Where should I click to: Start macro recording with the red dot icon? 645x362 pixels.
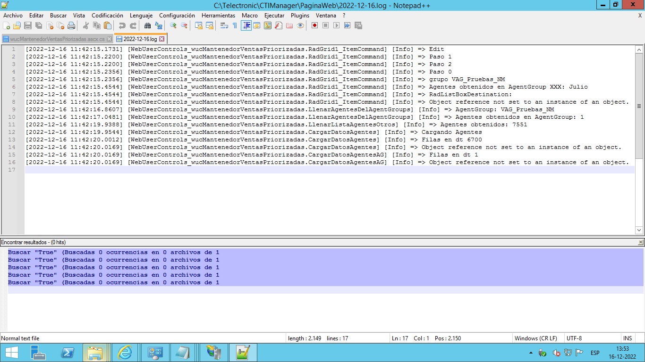(x=314, y=26)
